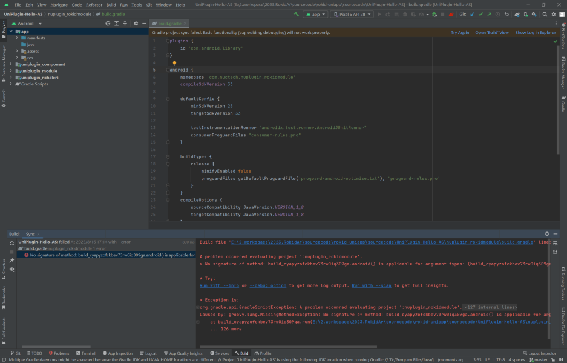Close the Sync tab in Build panel
Viewport: 567px width, 363px height.
point(38,234)
